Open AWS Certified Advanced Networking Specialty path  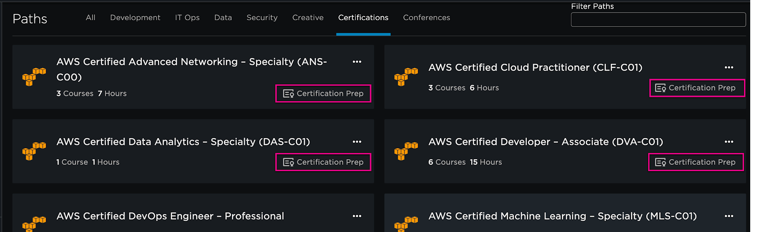click(x=192, y=70)
